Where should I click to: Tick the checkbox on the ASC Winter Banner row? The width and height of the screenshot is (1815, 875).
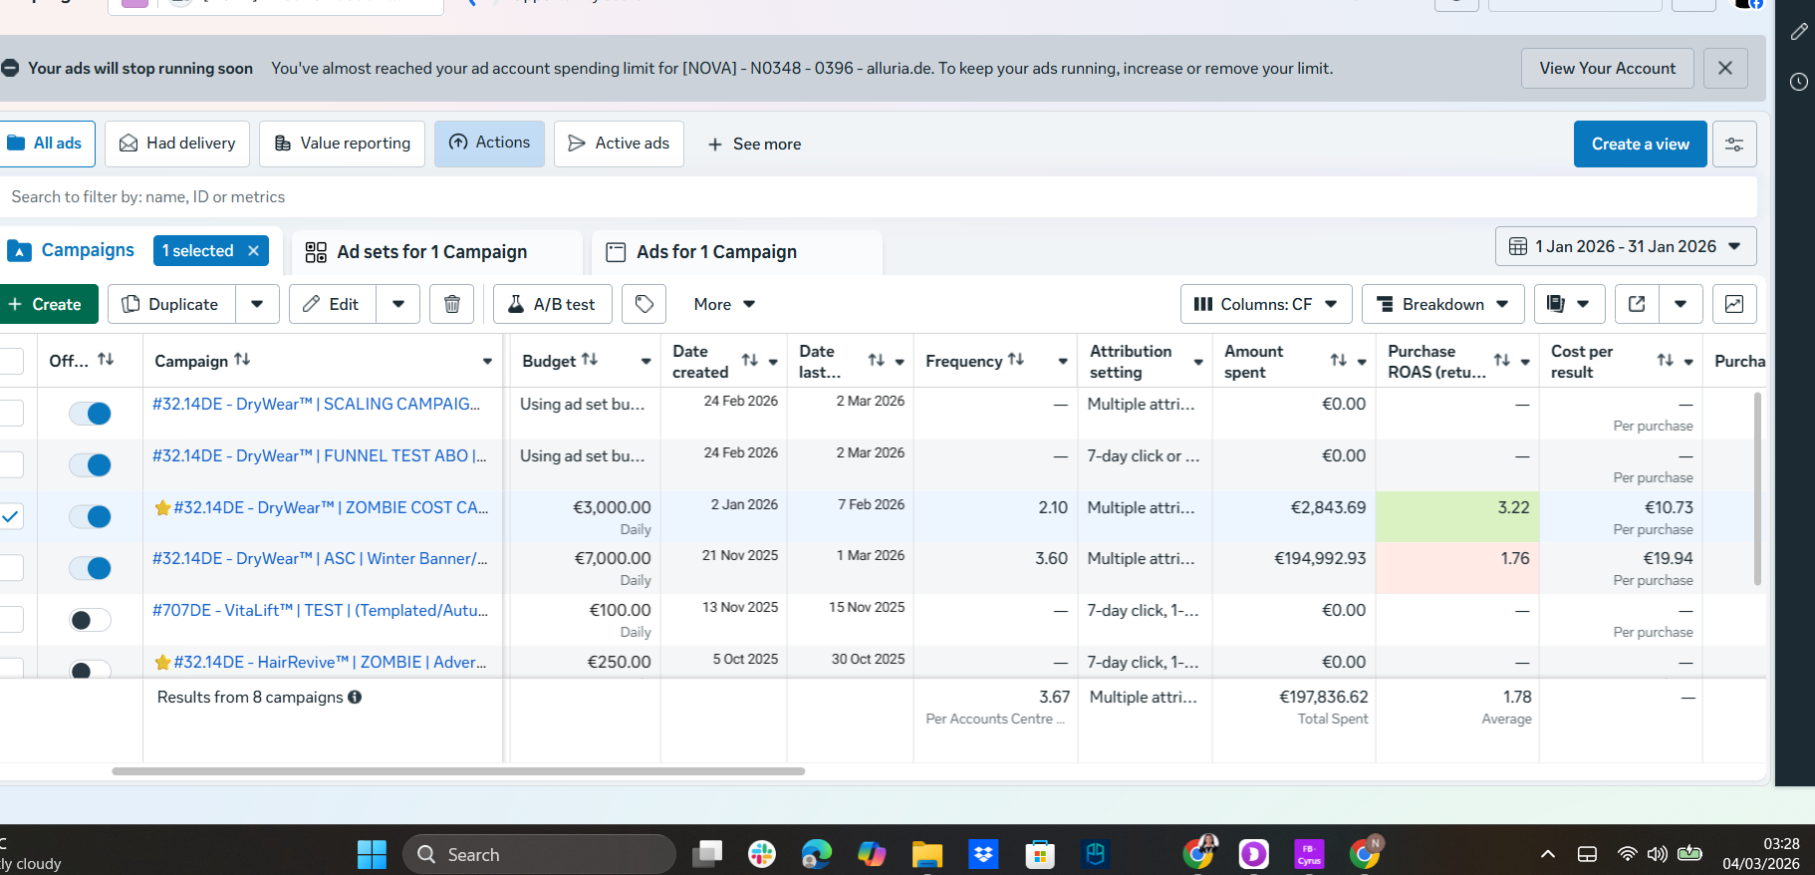pos(10,568)
